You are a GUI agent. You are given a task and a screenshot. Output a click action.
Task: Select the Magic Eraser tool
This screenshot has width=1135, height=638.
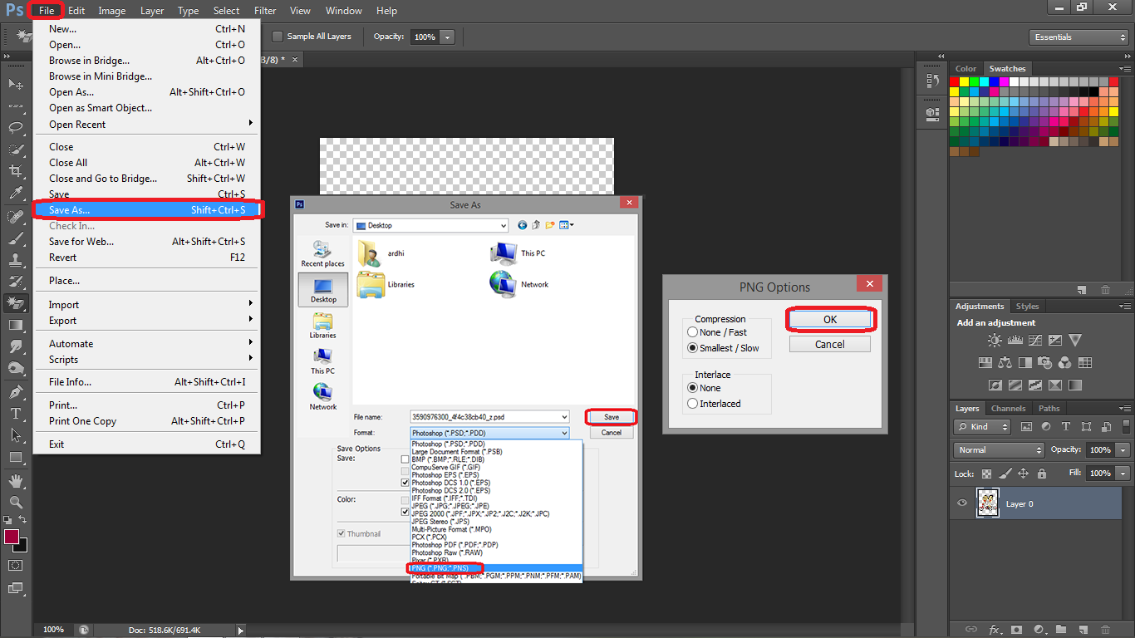pyautogui.click(x=16, y=303)
